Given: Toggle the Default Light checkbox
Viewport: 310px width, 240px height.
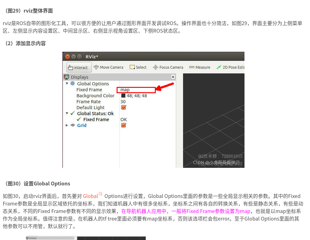Looking at the screenshot, I should click(x=123, y=107).
